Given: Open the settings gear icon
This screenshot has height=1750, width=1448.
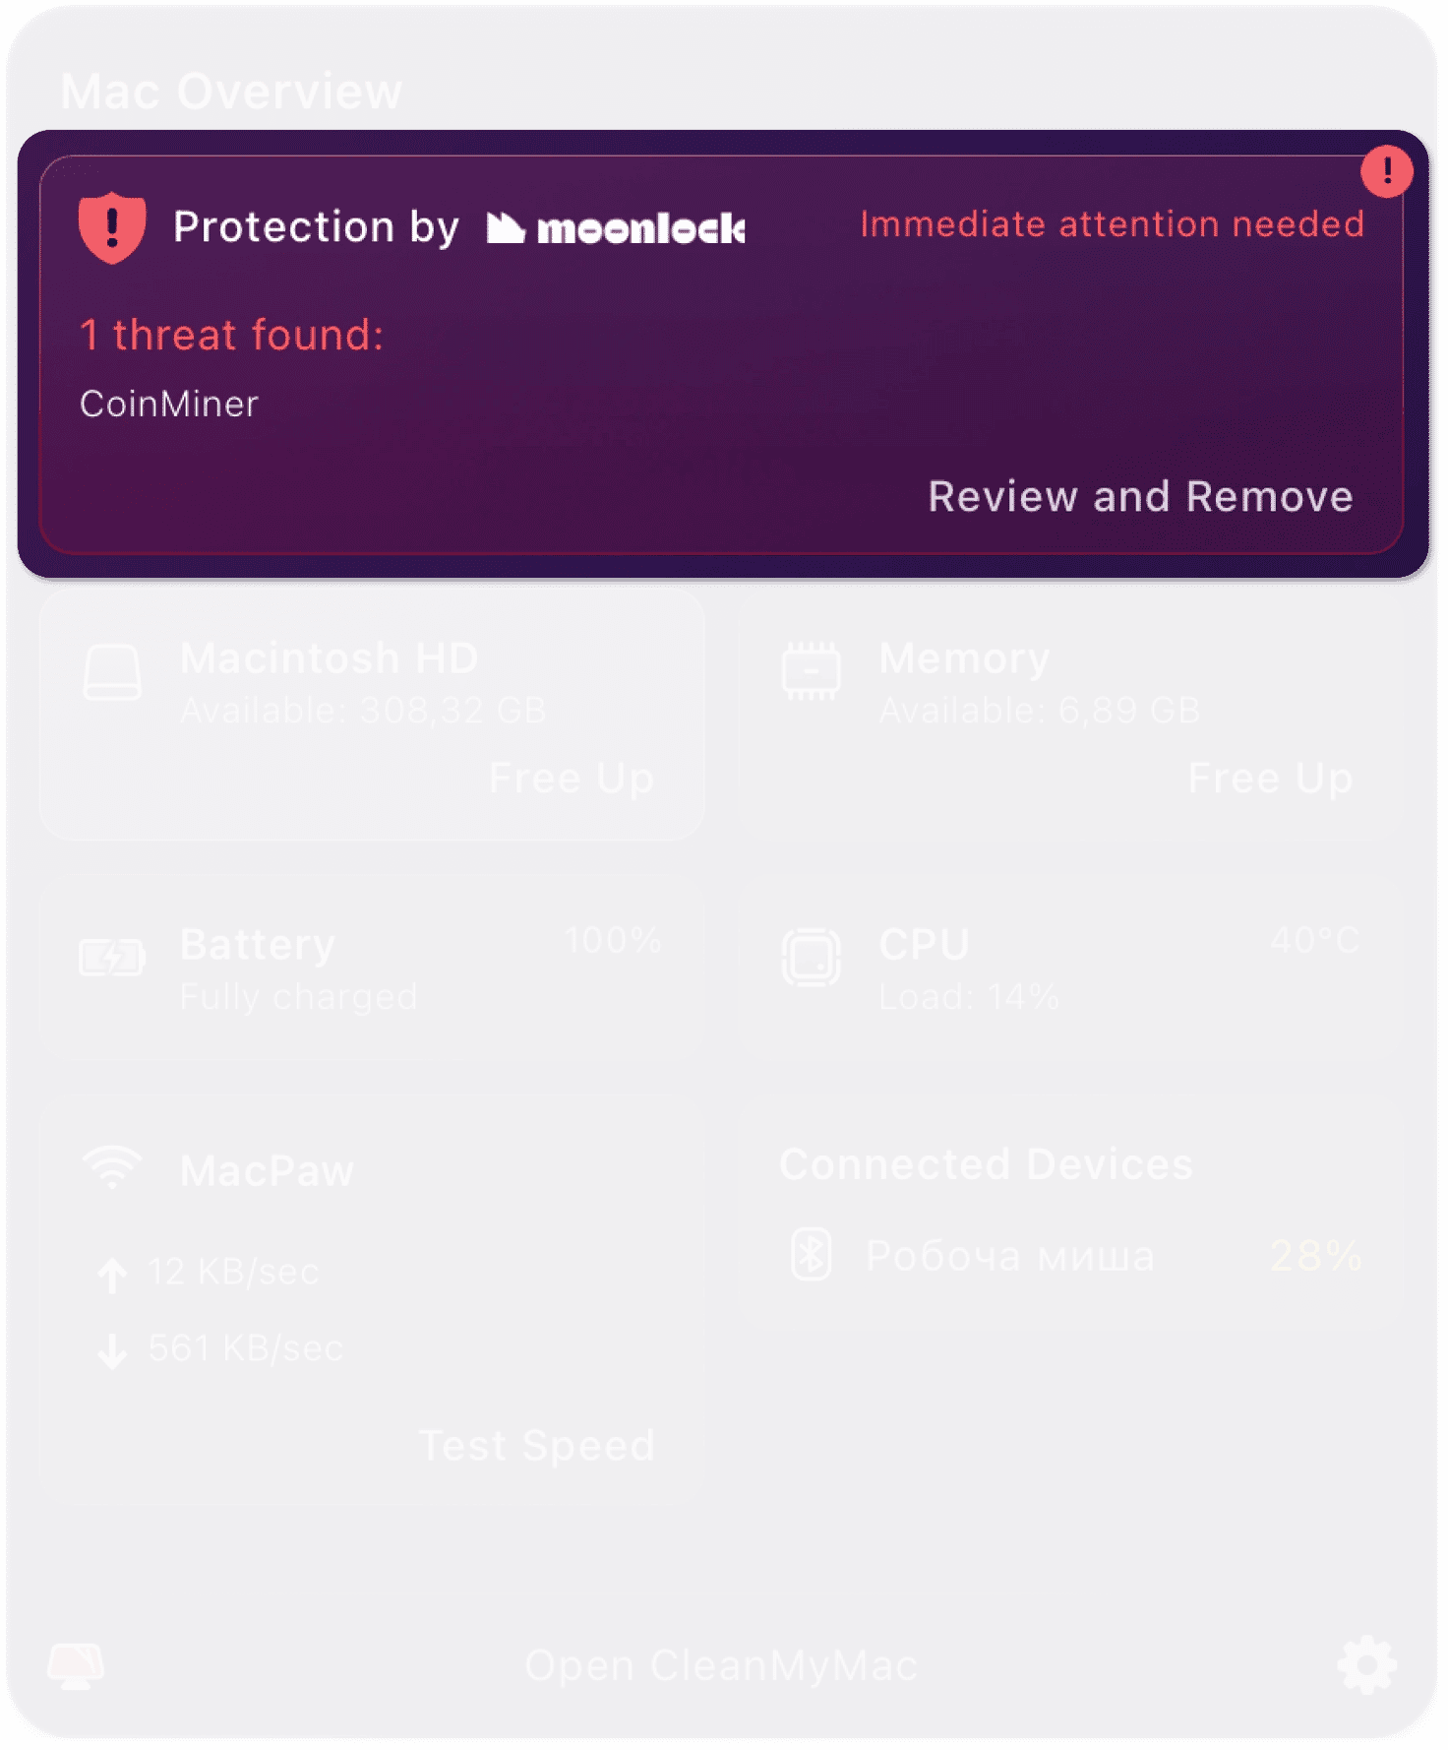Looking at the screenshot, I should (1366, 1664).
